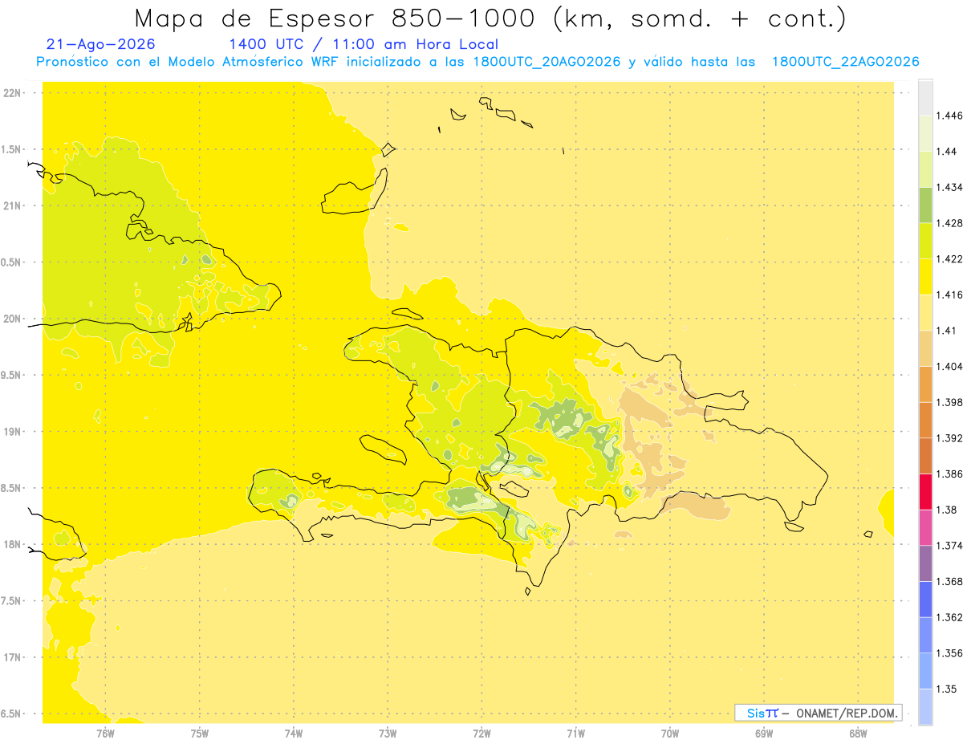The height and width of the screenshot is (744, 963).
Task: Click the orange legend swatch between 1.398 and 1.404
Action: tap(925, 384)
